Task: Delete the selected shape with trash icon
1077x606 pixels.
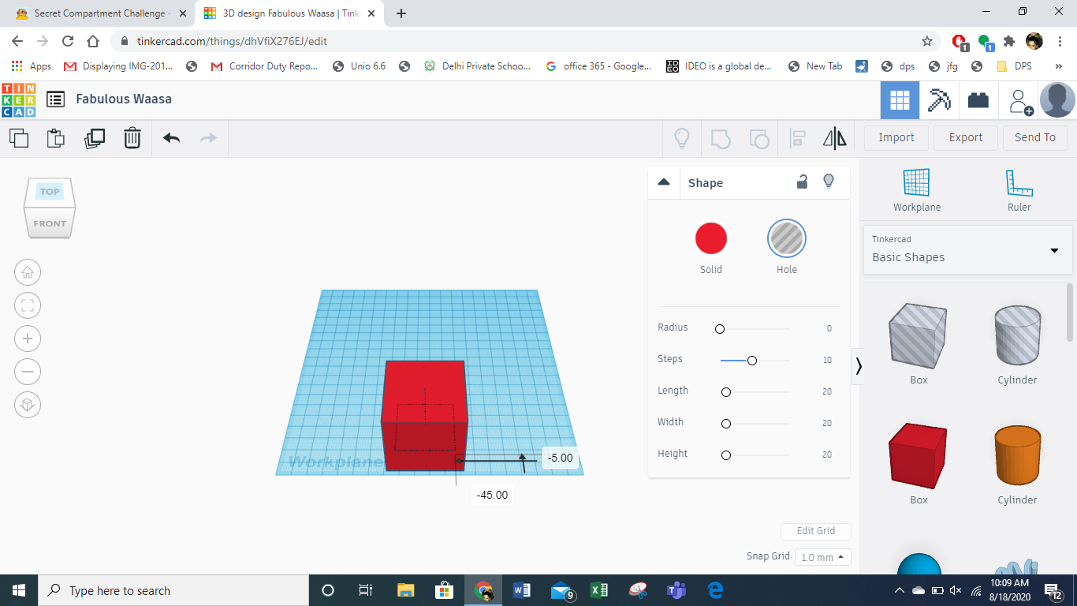Action: (x=132, y=138)
